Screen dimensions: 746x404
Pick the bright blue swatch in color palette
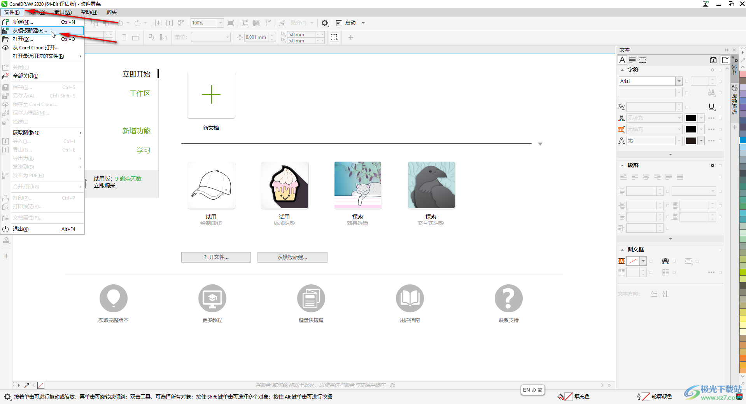pos(743,140)
